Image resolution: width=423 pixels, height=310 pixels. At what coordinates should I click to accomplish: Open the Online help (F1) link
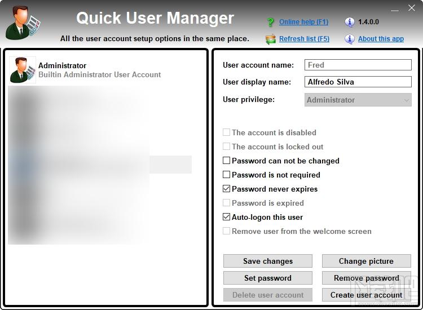point(304,22)
